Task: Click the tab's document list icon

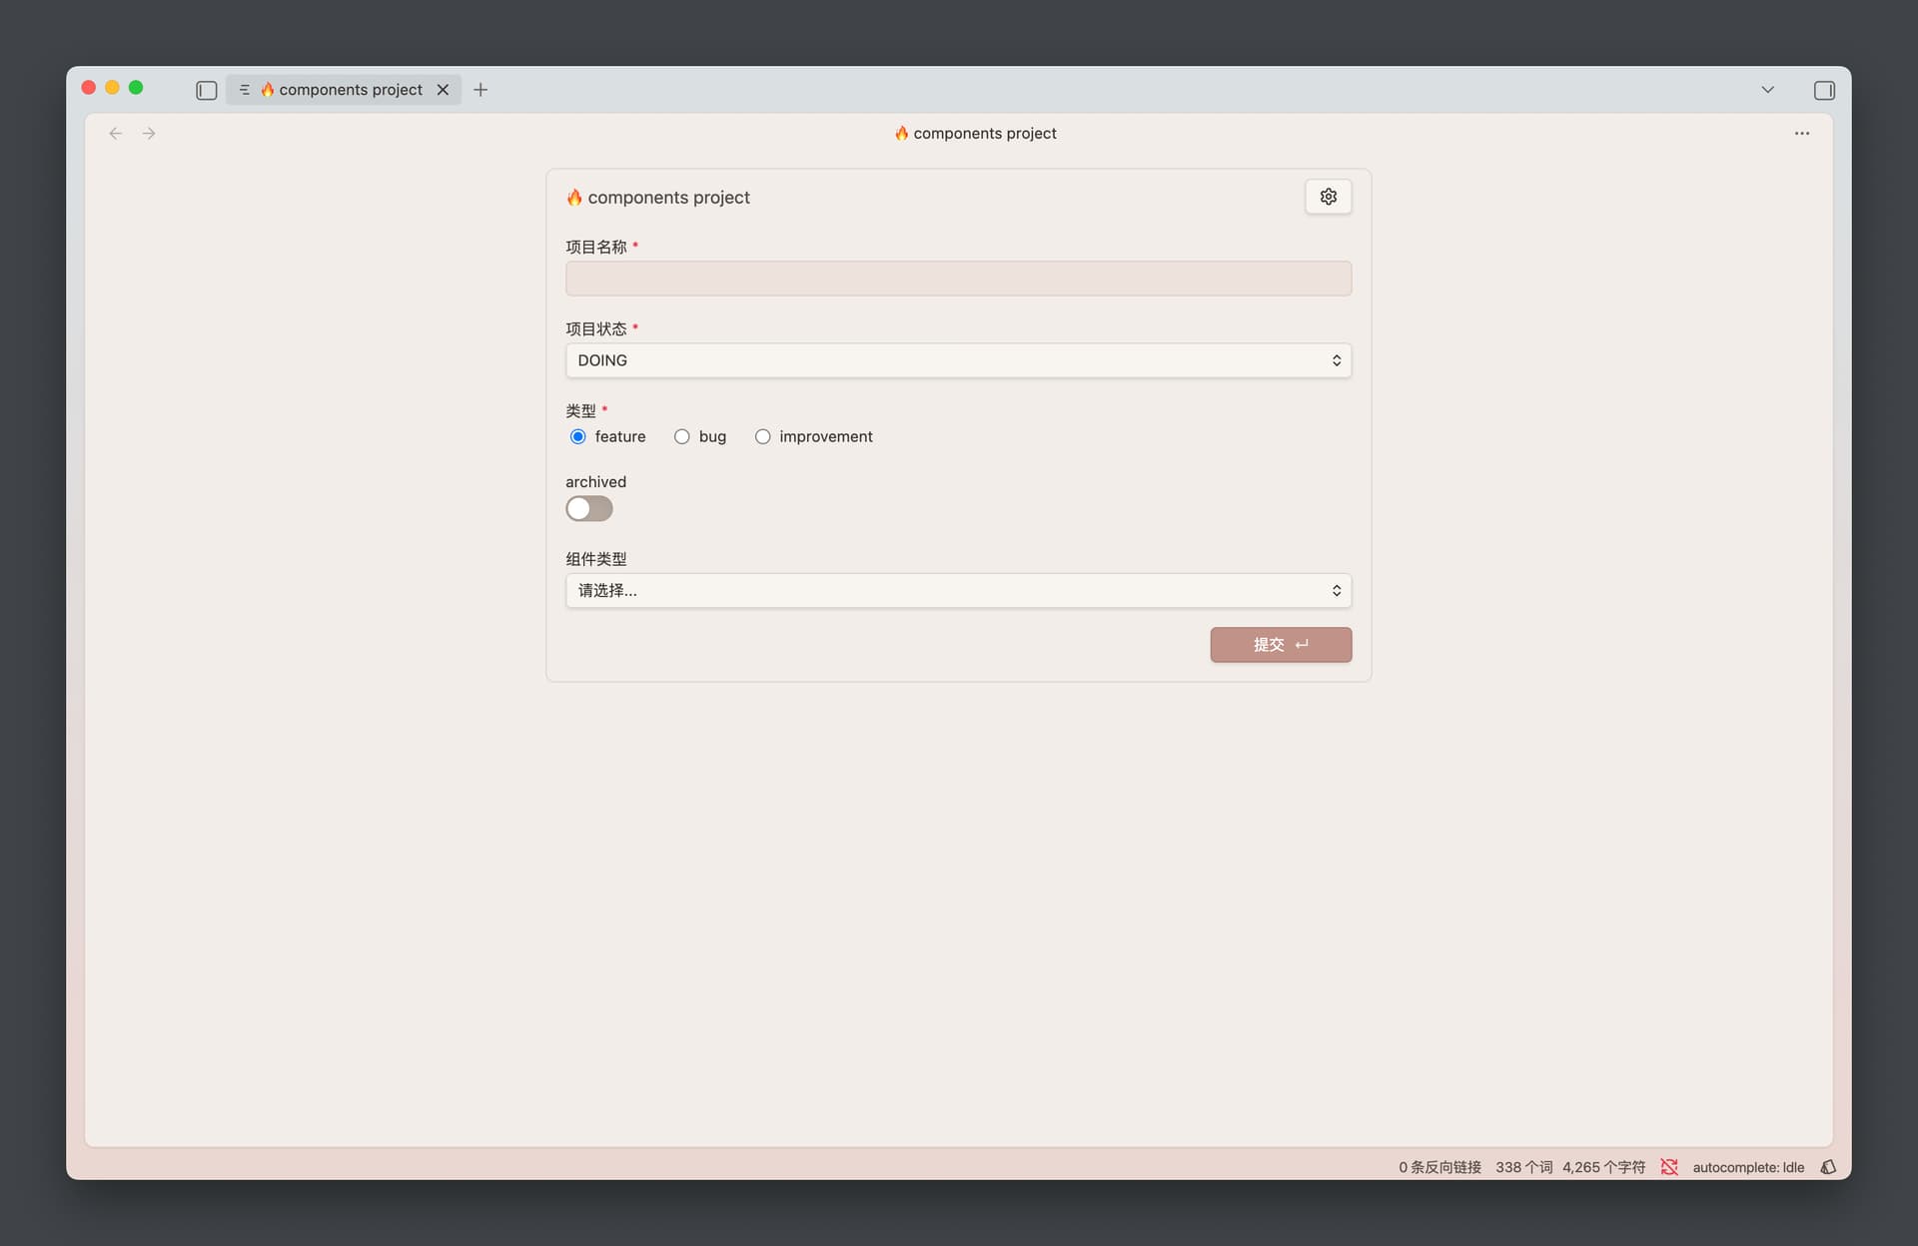Action: pos(244,90)
